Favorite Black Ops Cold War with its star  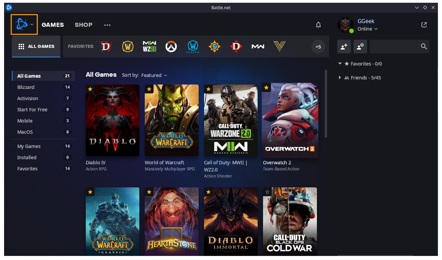267,192
